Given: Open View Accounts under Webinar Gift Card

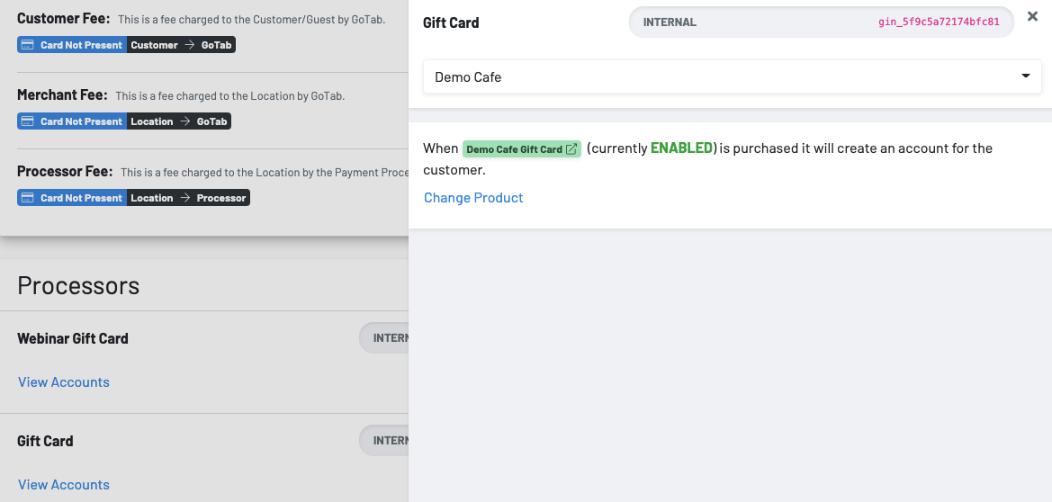Looking at the screenshot, I should [x=64, y=382].
